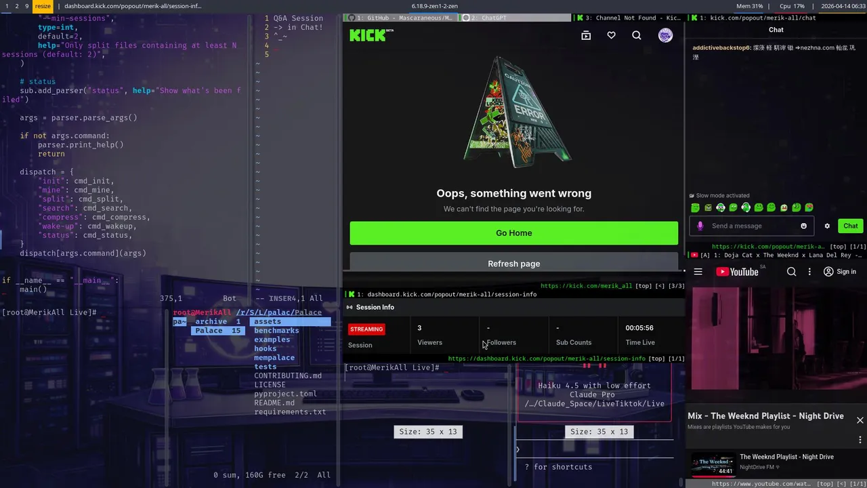Click The Weeknd Playlist thumbnail
This screenshot has height=488, width=867.
coord(713,465)
